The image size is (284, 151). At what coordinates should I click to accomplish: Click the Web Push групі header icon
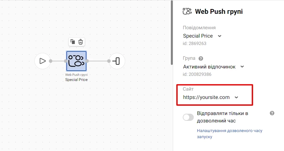pos(187,12)
